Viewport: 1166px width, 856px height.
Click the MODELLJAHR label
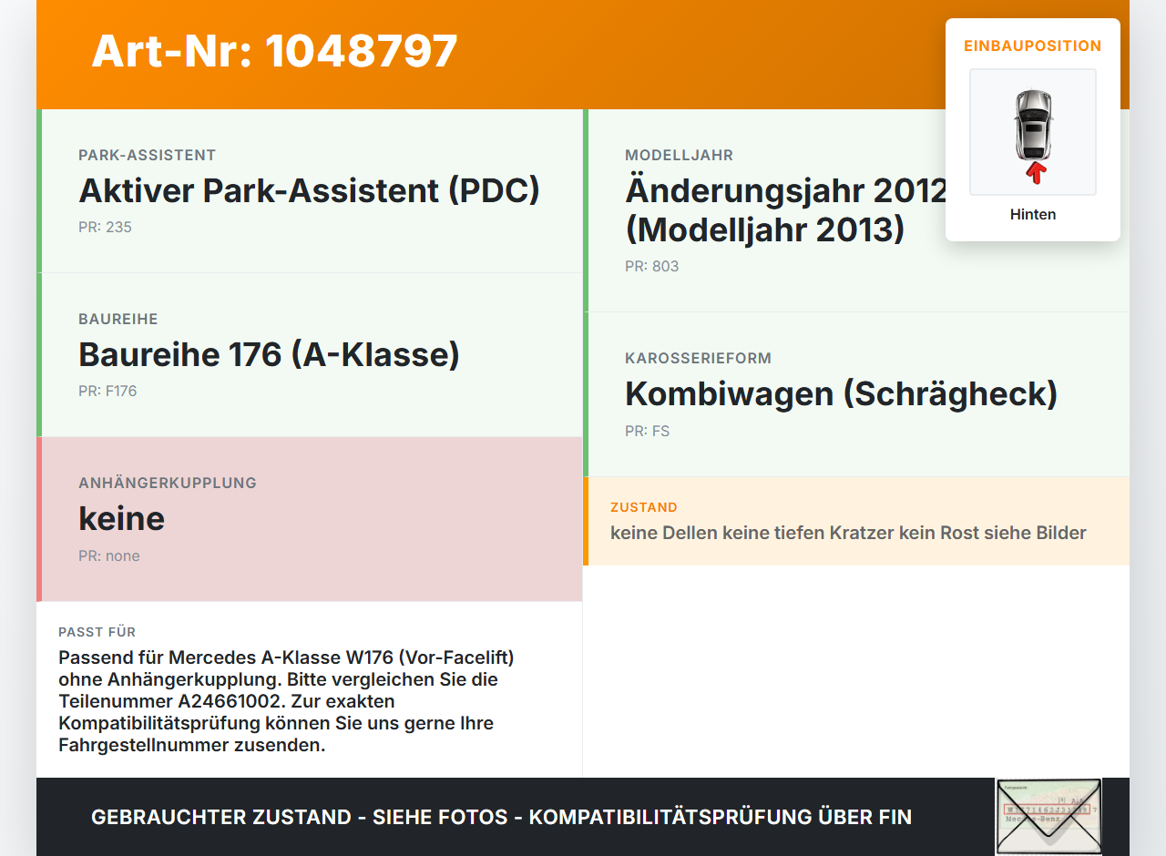(679, 156)
